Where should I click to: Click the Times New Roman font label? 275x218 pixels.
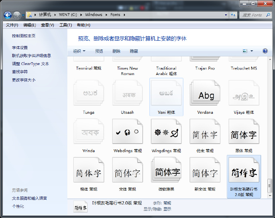coord(128,71)
